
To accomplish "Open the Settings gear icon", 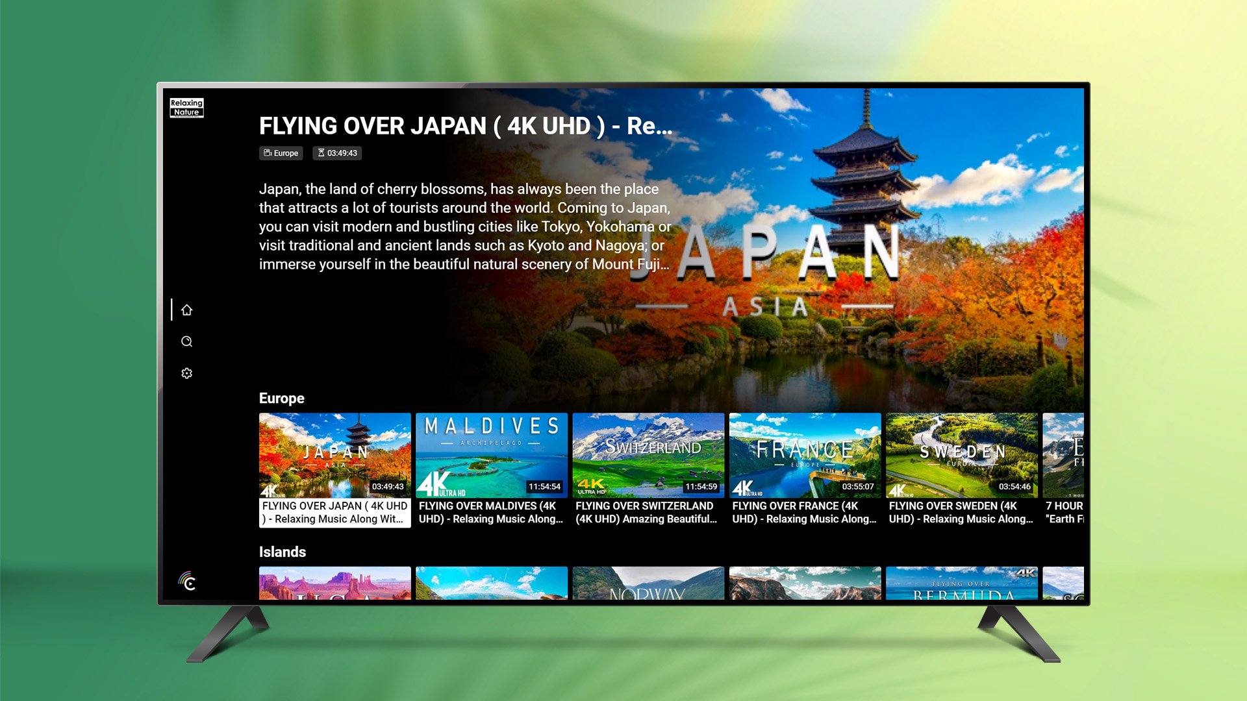I will click(186, 373).
